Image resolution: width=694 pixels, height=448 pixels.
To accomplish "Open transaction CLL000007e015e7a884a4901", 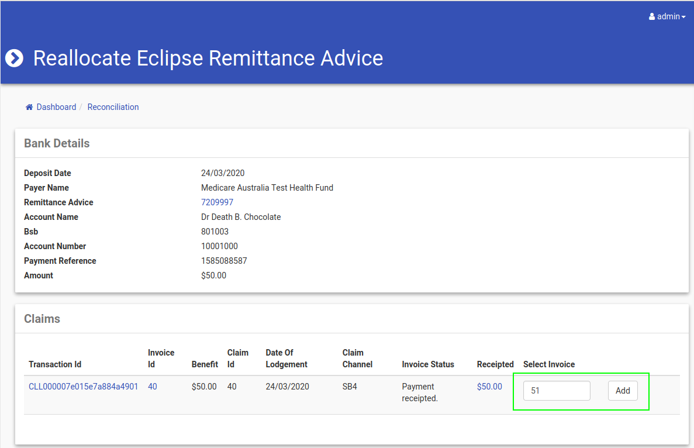I will coord(83,387).
